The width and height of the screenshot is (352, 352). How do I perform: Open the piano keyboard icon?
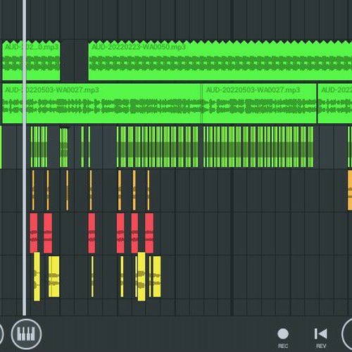[26, 334]
